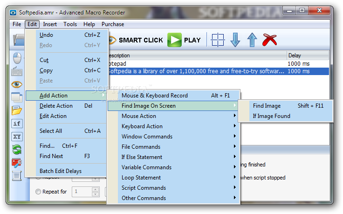Screen dimensions: 343x214
Task: Expand Find Image On Screen submenu
Action: pos(173,106)
